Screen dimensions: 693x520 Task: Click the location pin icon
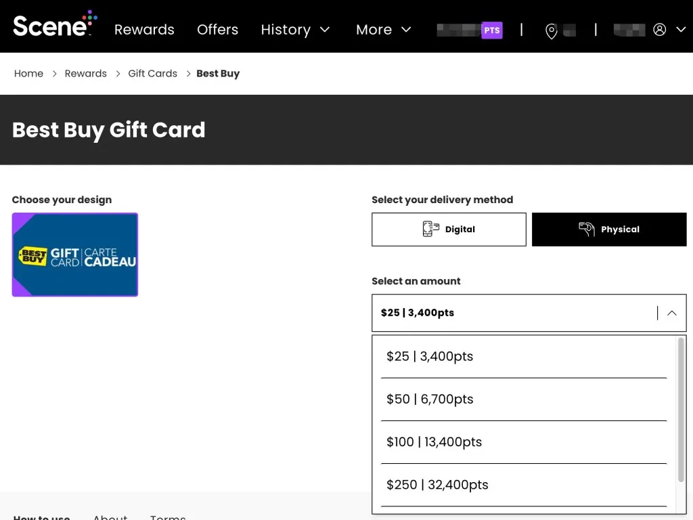click(551, 31)
